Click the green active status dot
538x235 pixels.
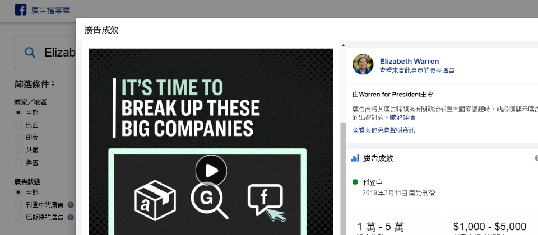[355, 182]
